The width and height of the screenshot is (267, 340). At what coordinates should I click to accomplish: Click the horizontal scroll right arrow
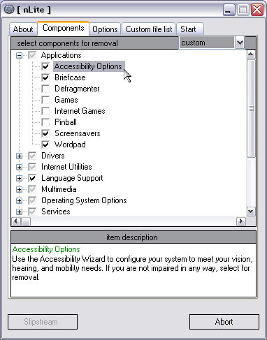coord(241,221)
